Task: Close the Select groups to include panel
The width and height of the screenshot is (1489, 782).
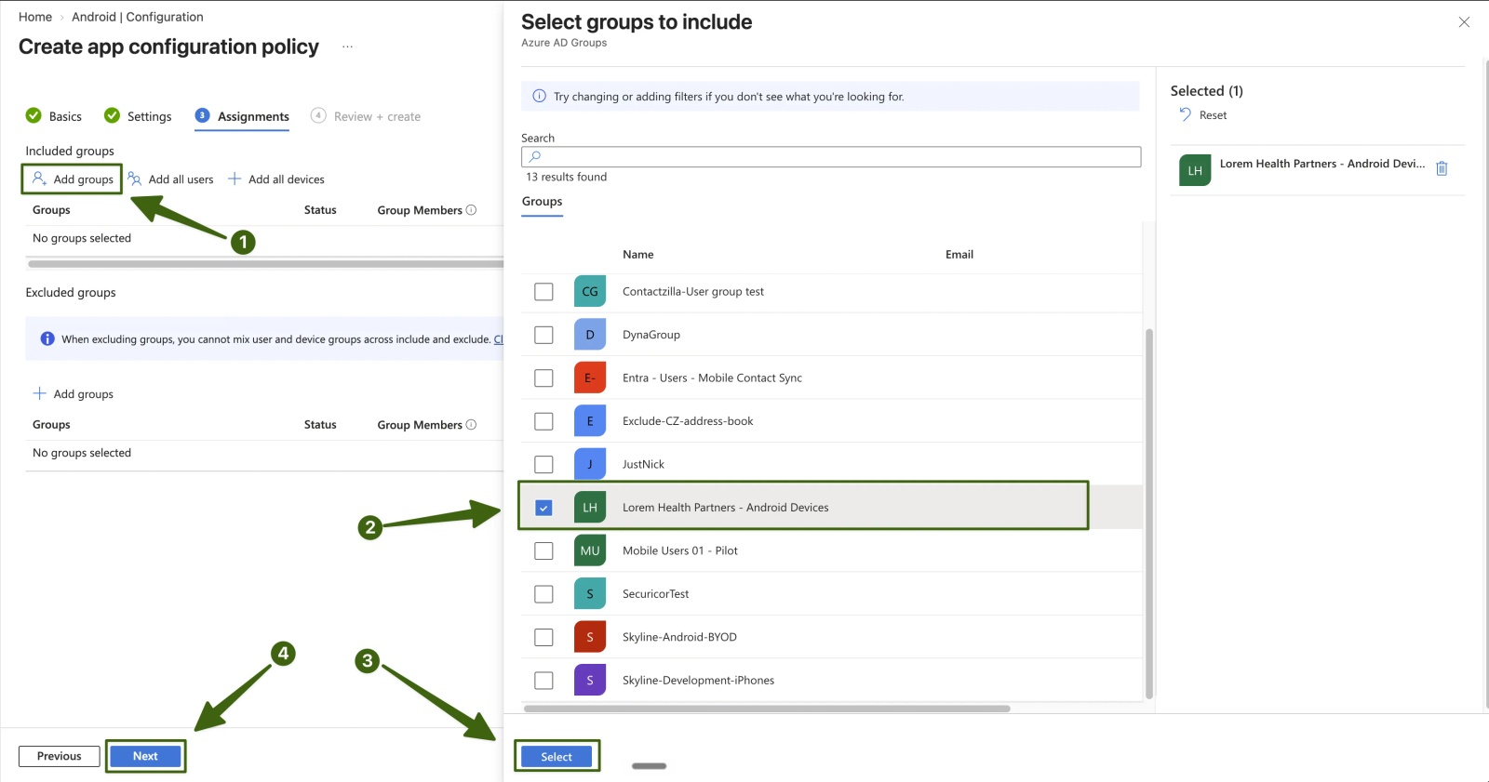Action: (x=1464, y=22)
